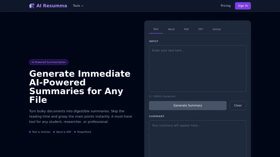
Task: Open the PPT tab
Action: pyautogui.click(x=200, y=29)
